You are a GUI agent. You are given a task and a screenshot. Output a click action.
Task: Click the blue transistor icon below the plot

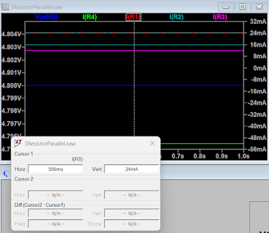tap(5, 173)
